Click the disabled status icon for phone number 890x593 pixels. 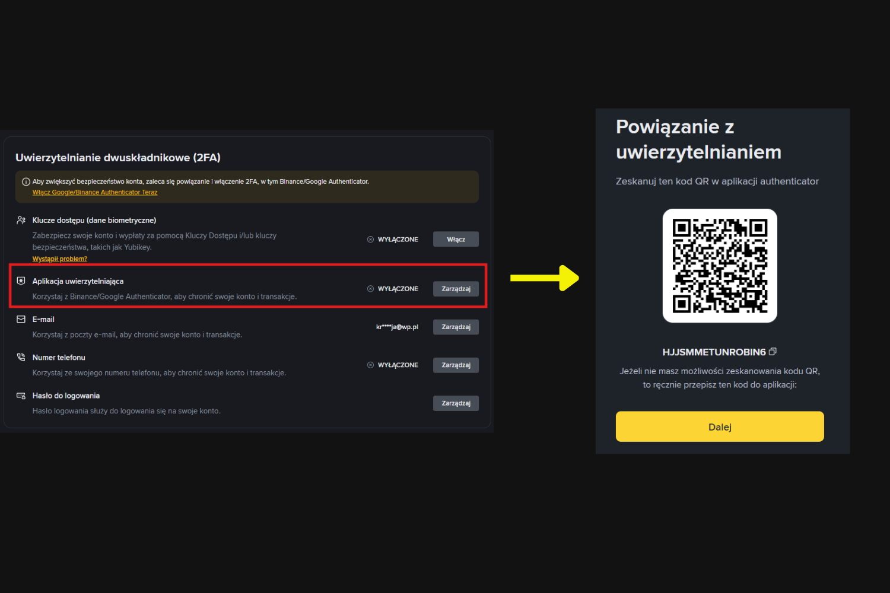coord(371,365)
